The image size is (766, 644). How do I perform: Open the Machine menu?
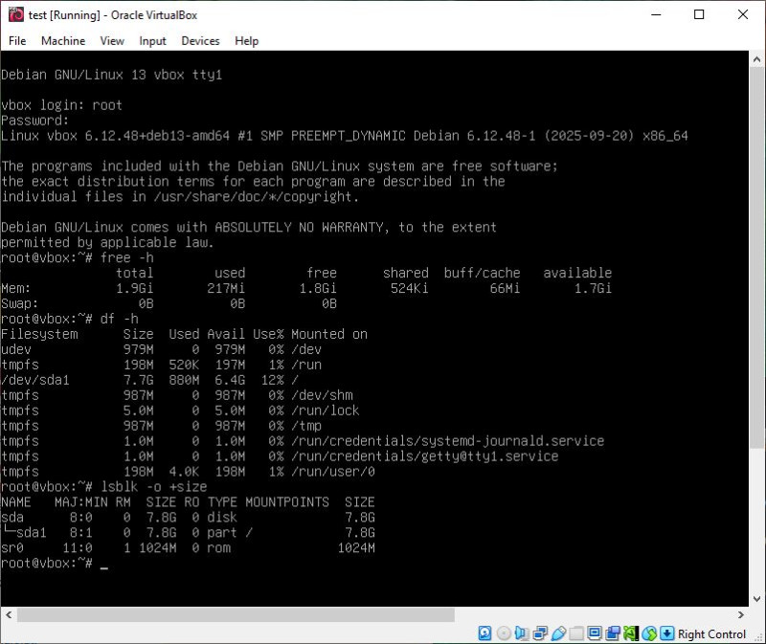coord(63,41)
